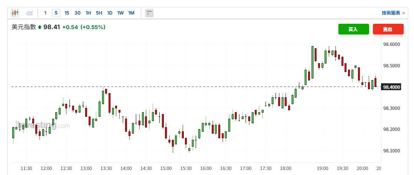Click the 11:30 time axis label

point(26,168)
